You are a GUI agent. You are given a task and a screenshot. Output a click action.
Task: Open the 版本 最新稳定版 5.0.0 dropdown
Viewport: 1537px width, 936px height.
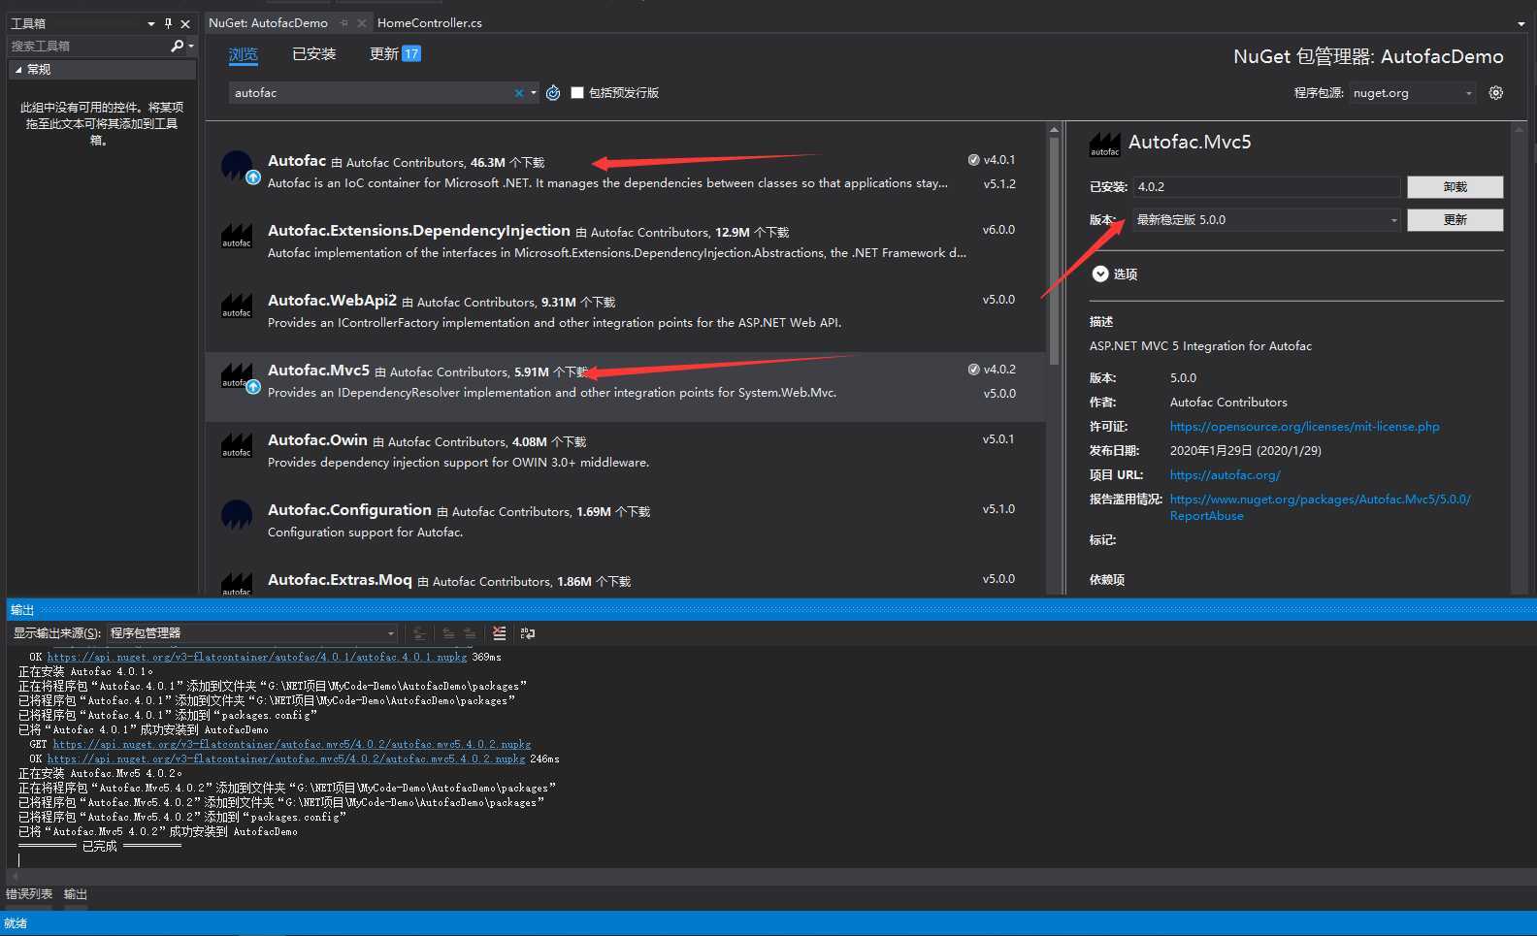click(1266, 220)
